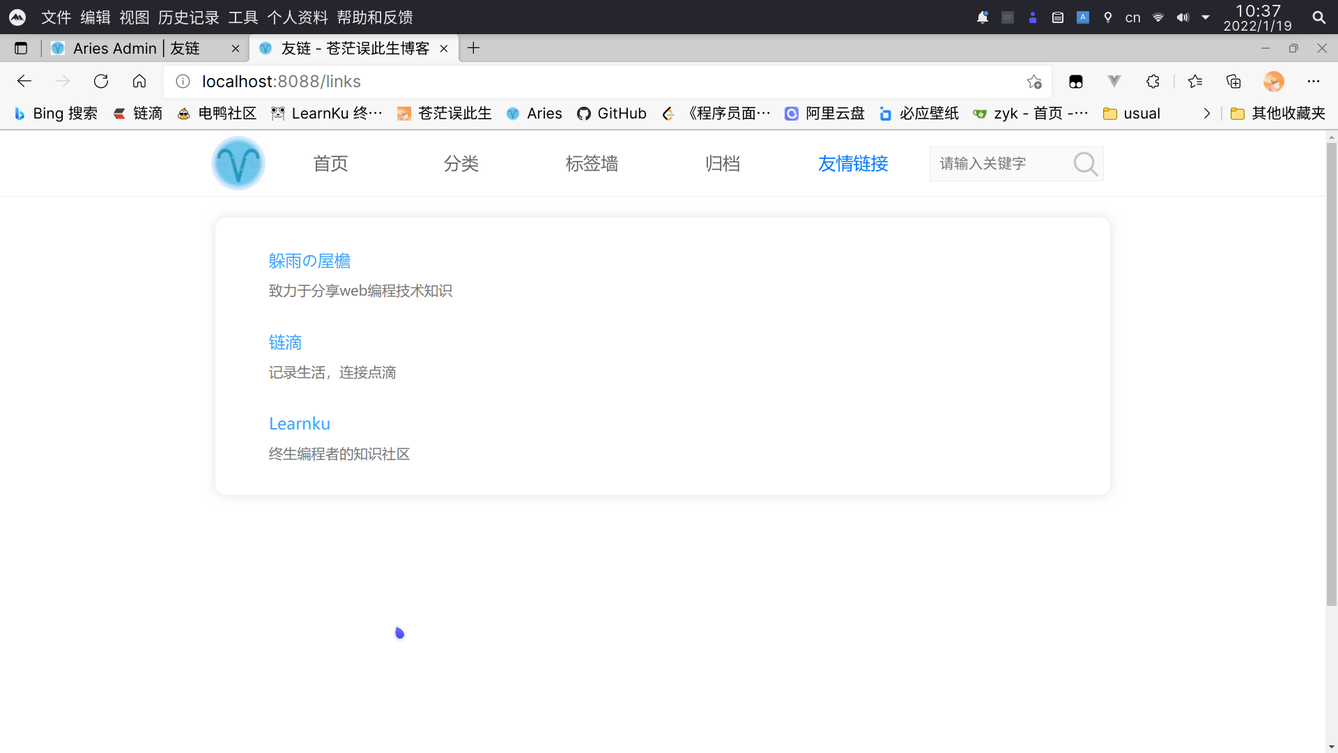Switch to Aries Admin tab
The width and height of the screenshot is (1338, 753).
[x=136, y=48]
